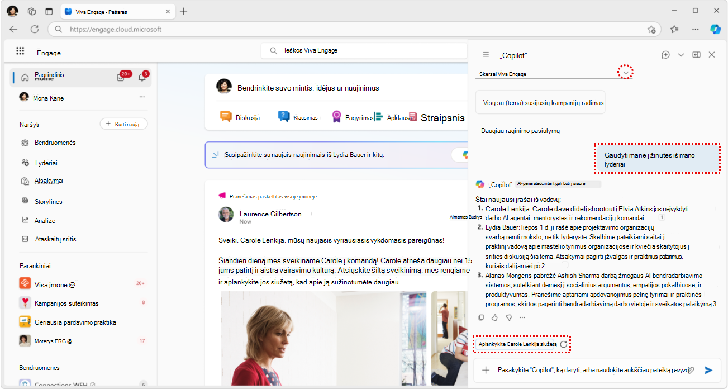Viewport: 728px width, 389px height.
Task: Click the workspaces icon in title bar
Action: tap(32, 11)
